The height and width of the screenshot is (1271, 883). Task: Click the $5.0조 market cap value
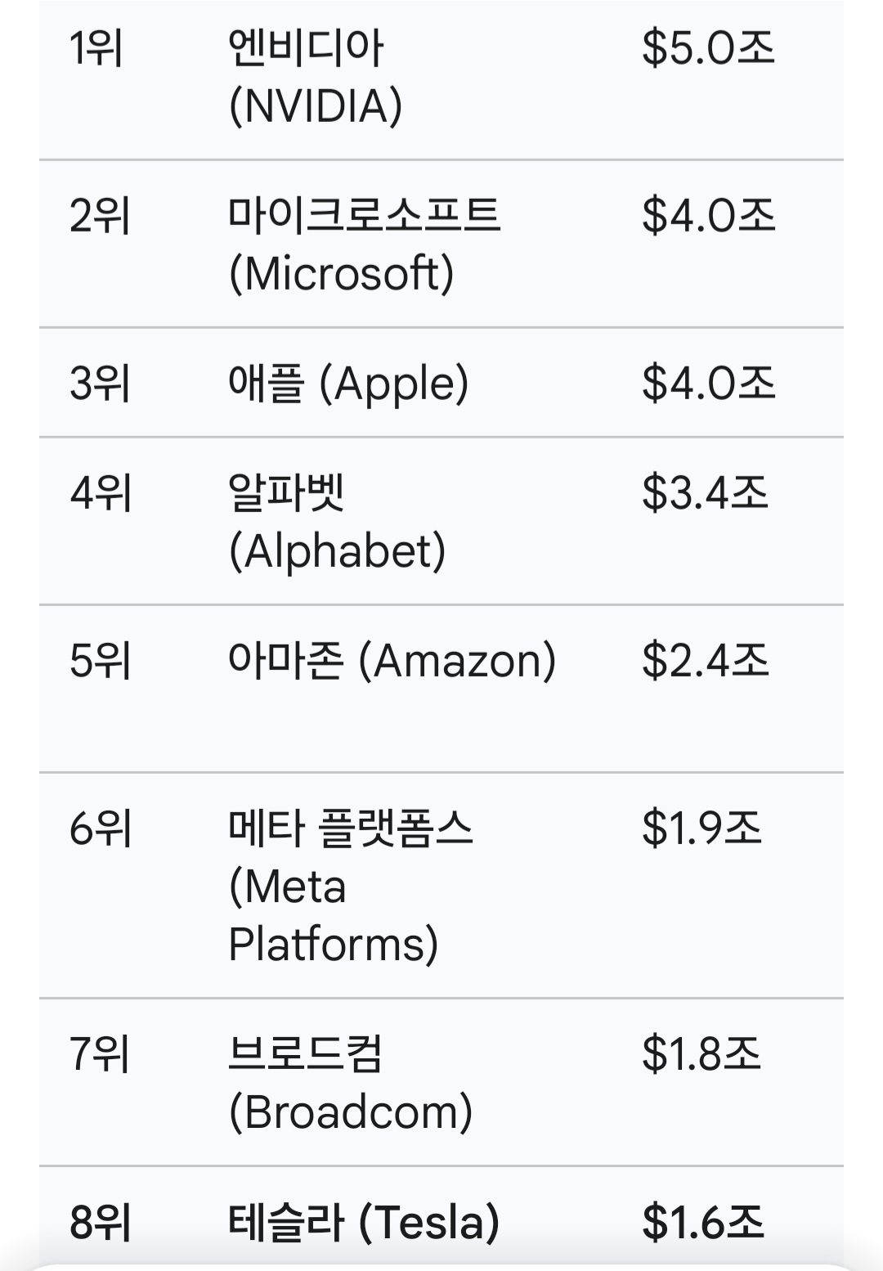(x=708, y=47)
